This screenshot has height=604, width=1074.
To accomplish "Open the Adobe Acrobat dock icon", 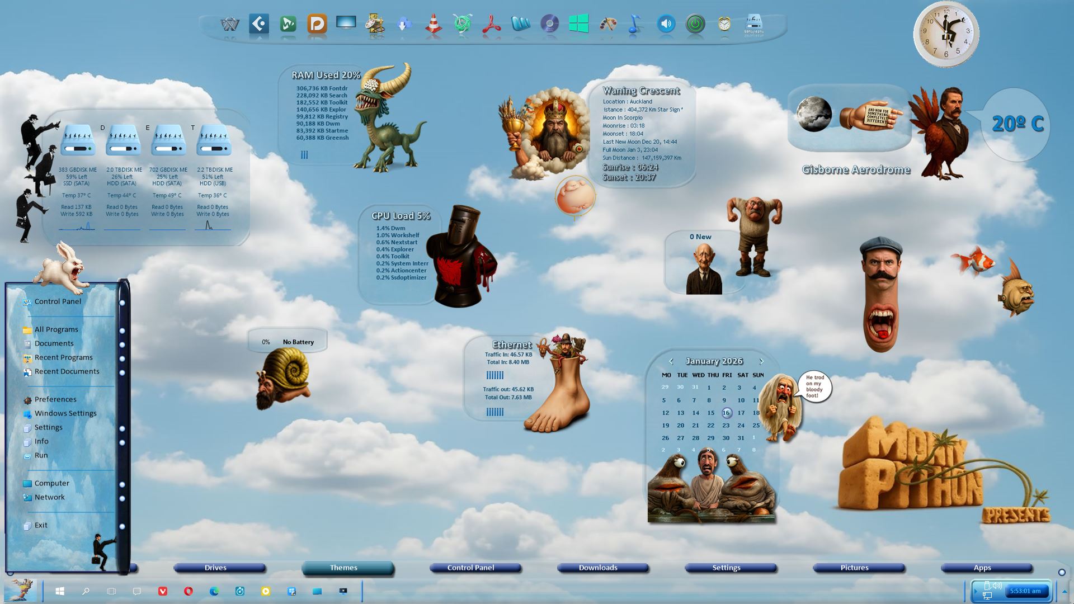I will (x=491, y=24).
